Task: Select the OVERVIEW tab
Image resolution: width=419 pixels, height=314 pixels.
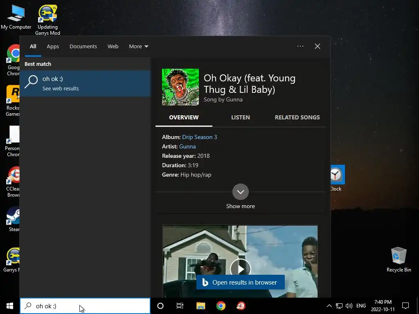Action: tap(184, 117)
